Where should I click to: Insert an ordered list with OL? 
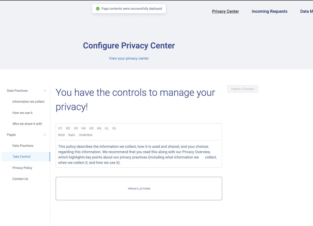click(x=114, y=128)
